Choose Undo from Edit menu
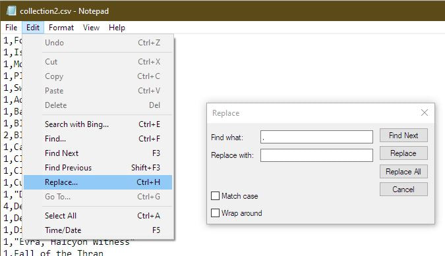Viewport: 445px width, 256px height. 98,43
